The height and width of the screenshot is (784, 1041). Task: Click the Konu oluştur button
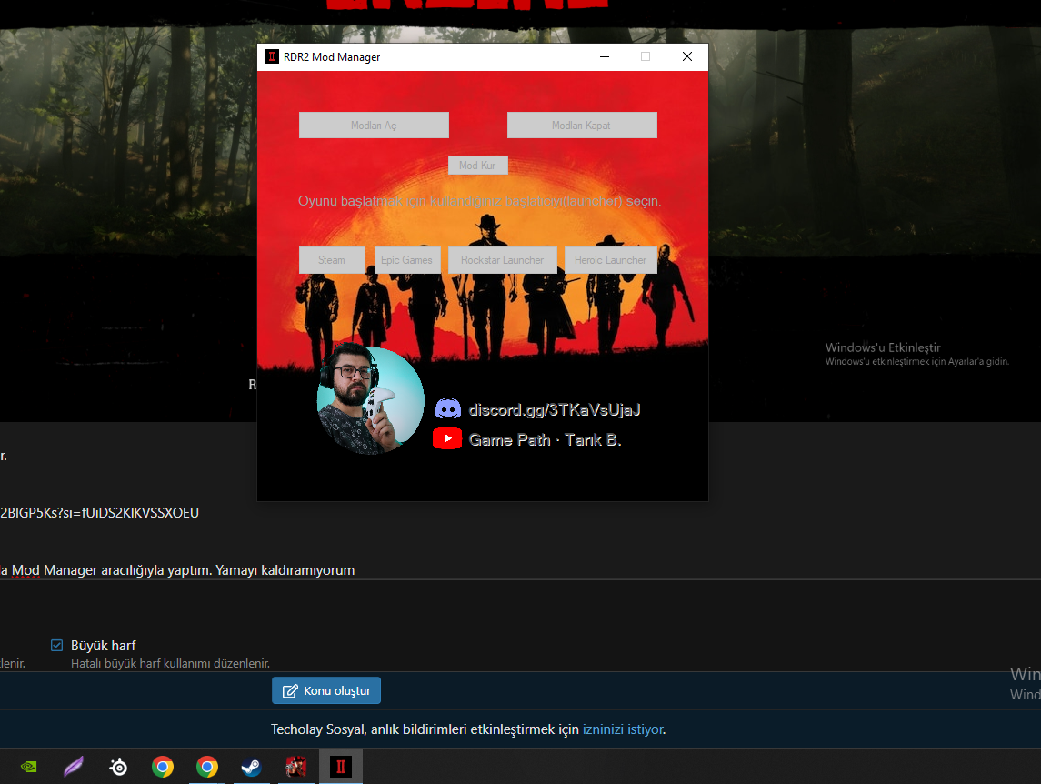(x=326, y=690)
